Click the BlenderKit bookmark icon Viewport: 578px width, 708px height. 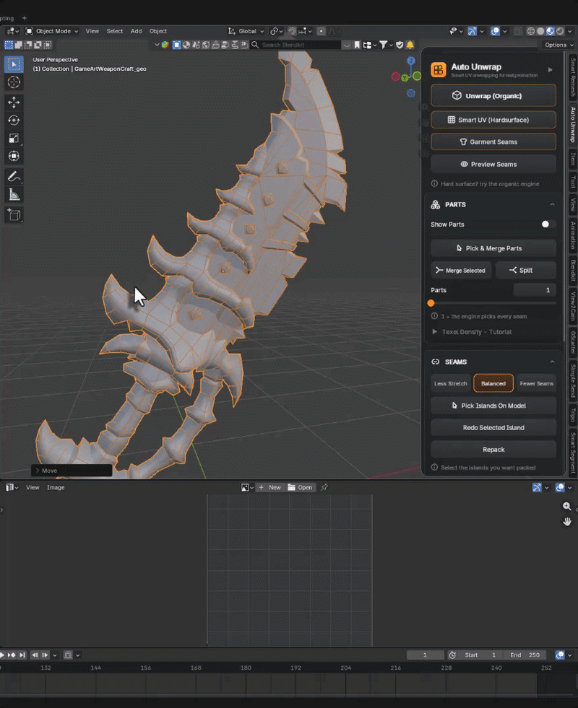click(x=357, y=45)
